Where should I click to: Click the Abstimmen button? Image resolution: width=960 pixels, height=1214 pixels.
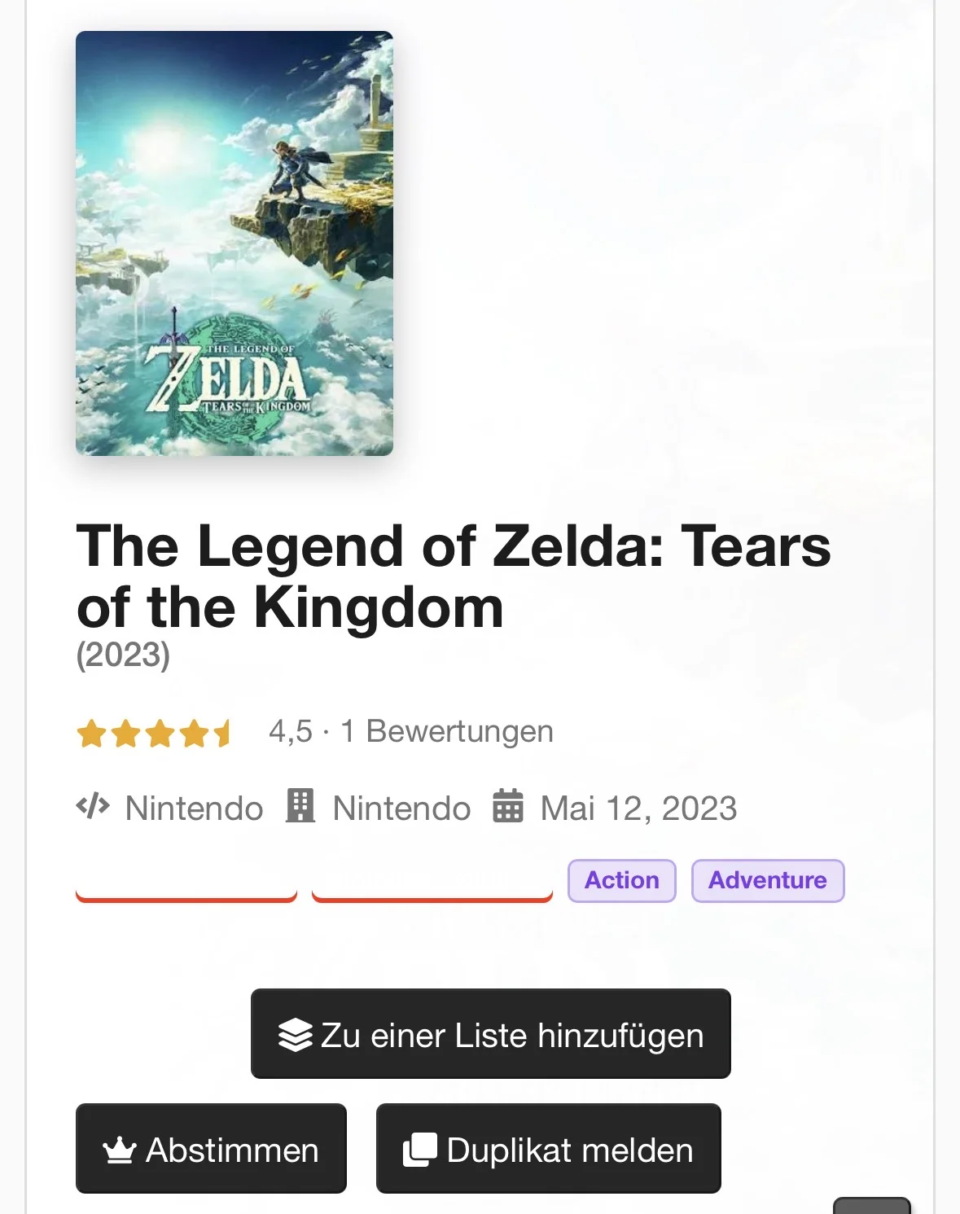pos(211,1149)
